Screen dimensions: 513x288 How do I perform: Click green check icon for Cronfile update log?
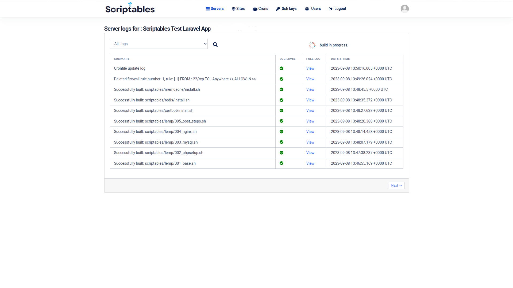tap(281, 68)
